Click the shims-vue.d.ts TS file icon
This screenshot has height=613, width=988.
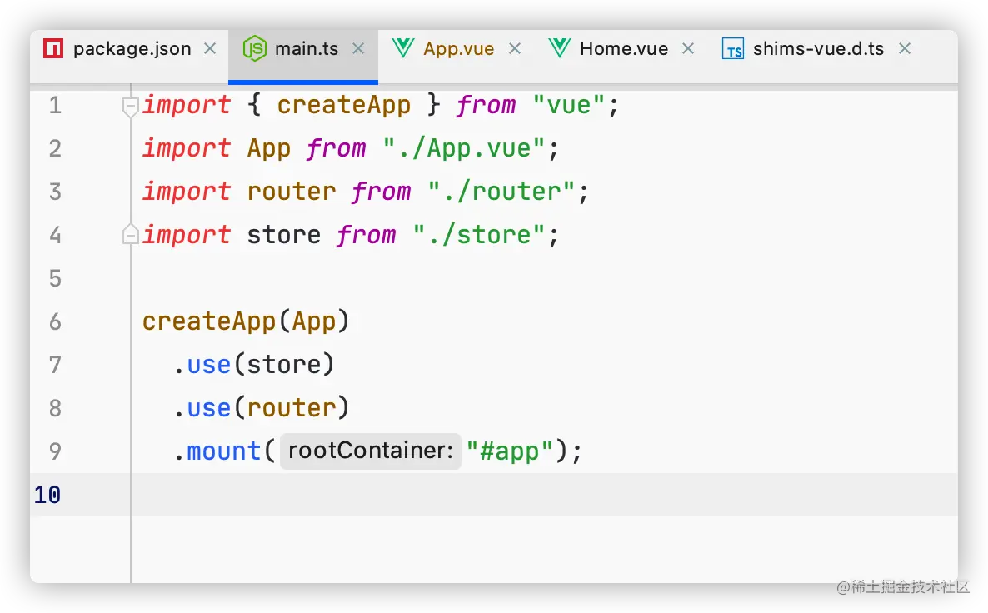tap(733, 49)
